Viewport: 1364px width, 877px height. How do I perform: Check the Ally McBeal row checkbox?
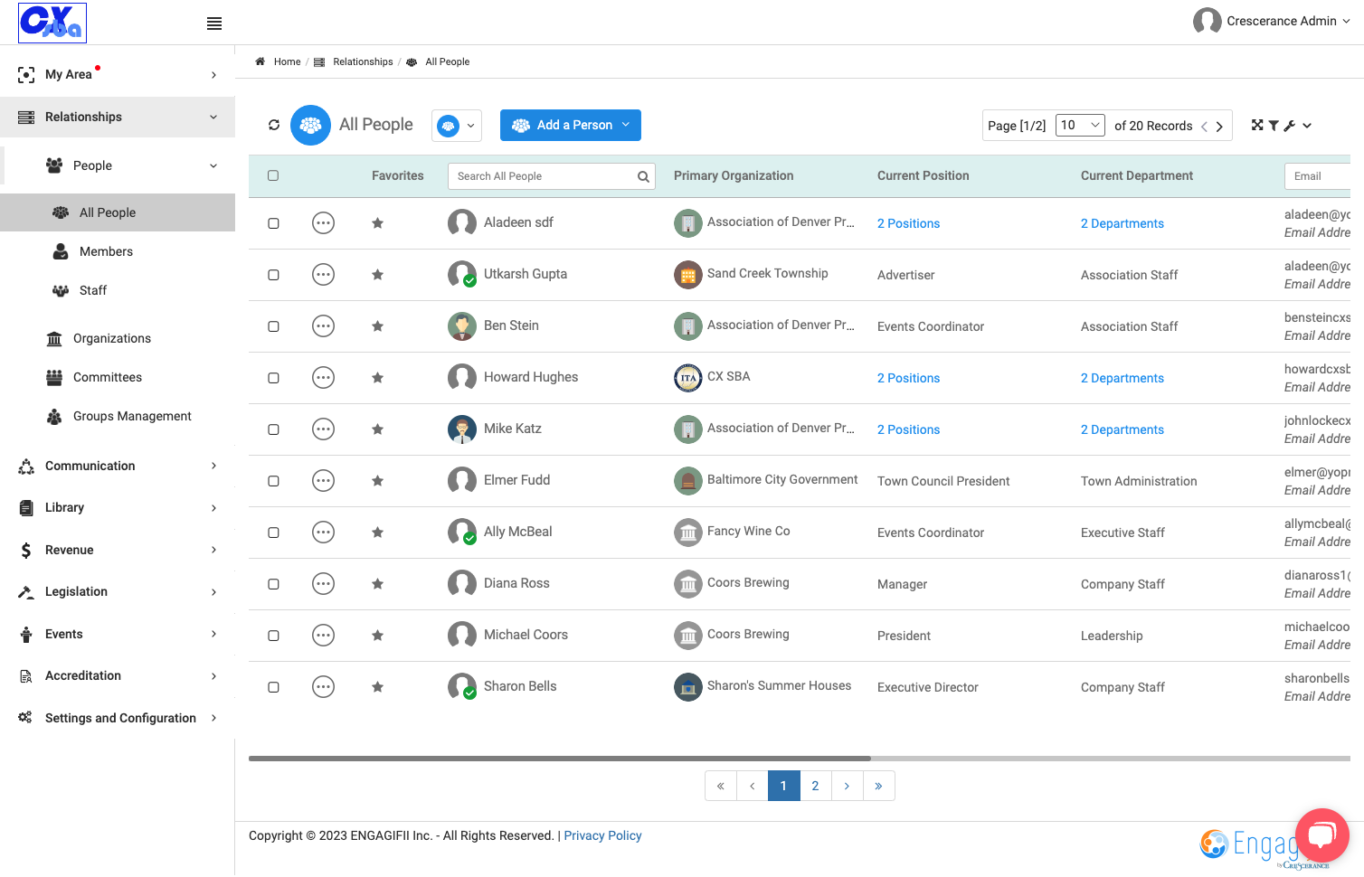coord(273,533)
